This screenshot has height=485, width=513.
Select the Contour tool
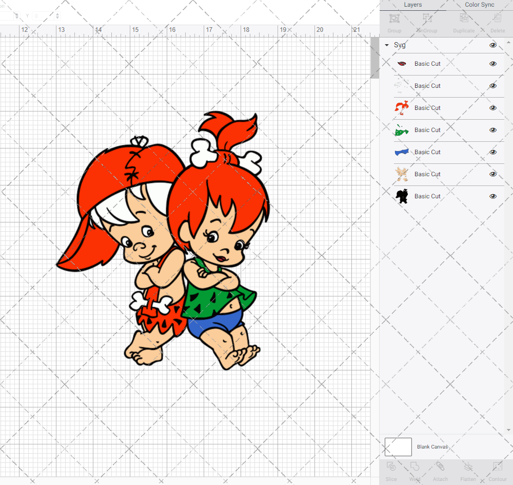(x=497, y=467)
